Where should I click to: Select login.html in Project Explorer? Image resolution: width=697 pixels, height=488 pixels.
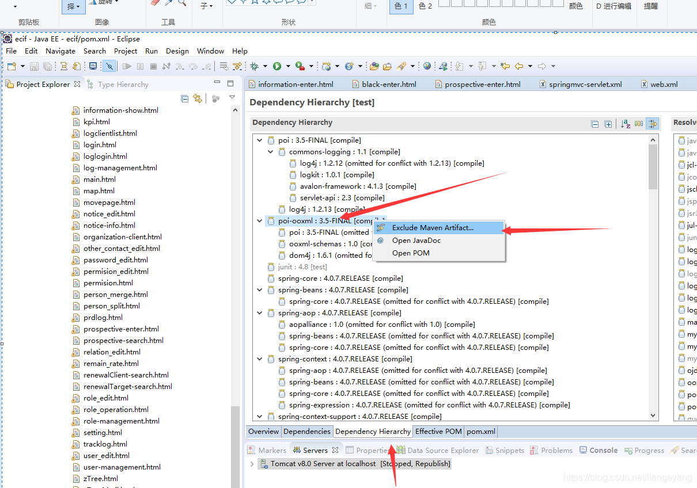pyautogui.click(x=100, y=144)
